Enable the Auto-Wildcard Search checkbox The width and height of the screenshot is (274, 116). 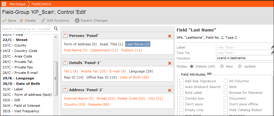pyautogui.click(x=182, y=87)
